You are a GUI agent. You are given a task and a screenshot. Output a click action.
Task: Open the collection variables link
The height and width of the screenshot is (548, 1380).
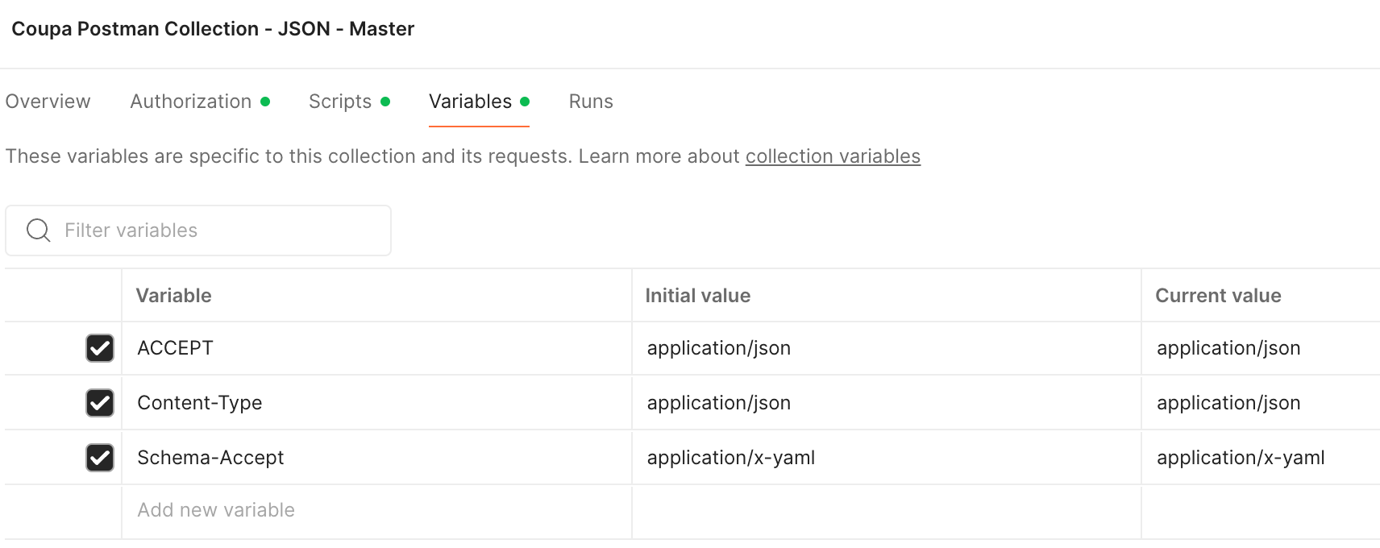click(x=833, y=156)
